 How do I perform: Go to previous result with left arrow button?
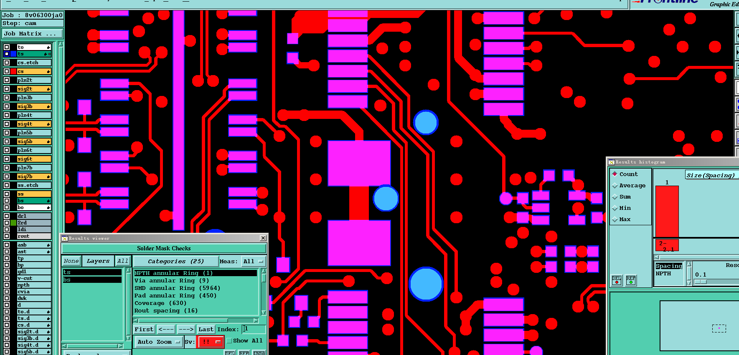(166, 330)
